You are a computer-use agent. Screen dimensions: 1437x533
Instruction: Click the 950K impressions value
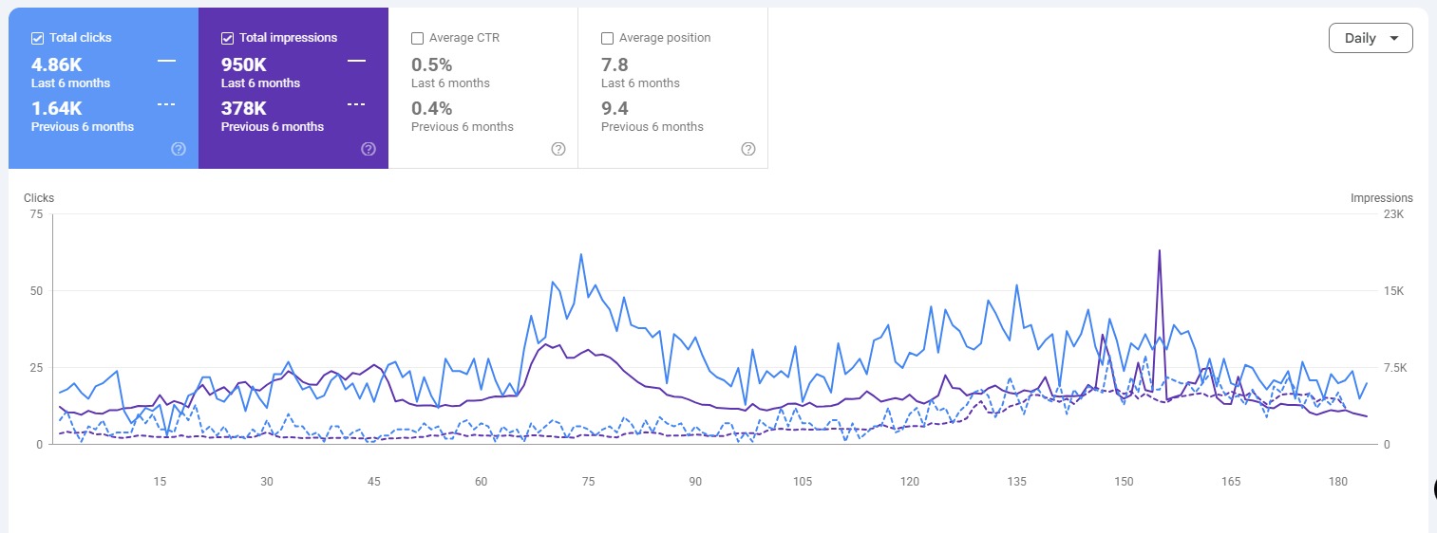point(244,65)
